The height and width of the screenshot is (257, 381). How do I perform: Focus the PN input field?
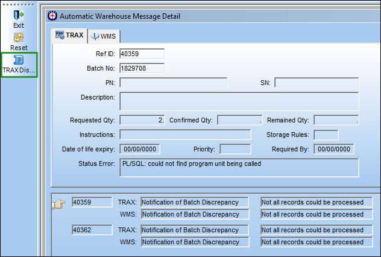click(174, 83)
